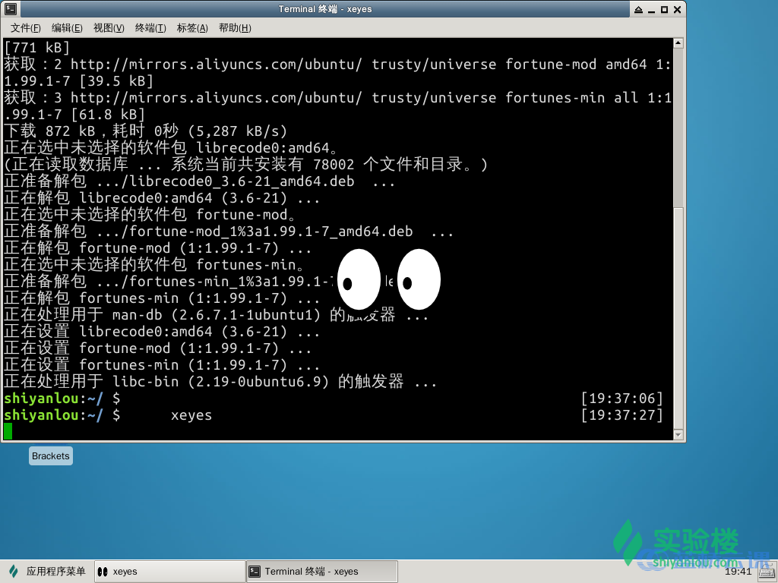The image size is (778, 583).
Task: Select the xeyes entry in the taskbar
Action: pos(169,570)
